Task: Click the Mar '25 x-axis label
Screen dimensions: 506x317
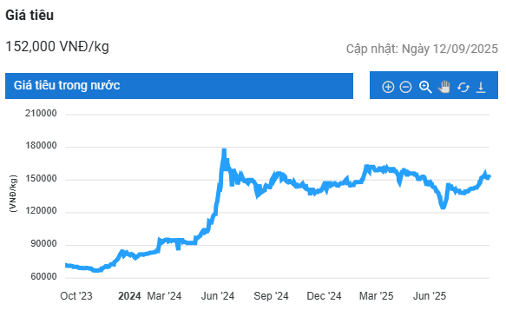Action: (377, 295)
